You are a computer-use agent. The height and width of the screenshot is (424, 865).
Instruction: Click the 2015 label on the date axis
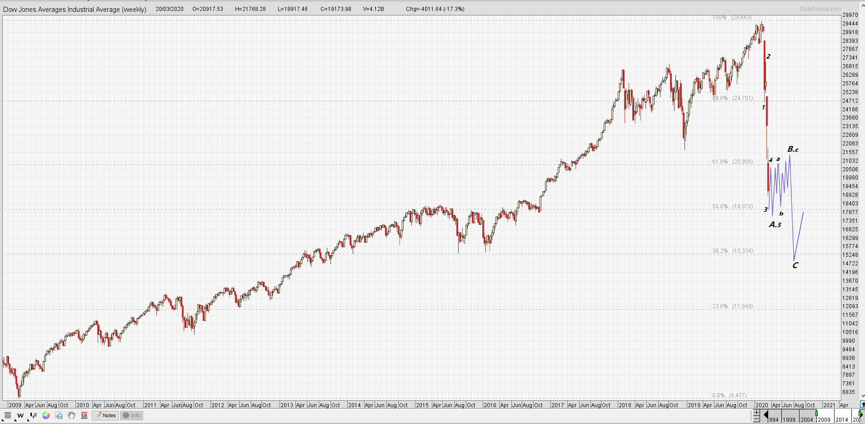point(422,405)
